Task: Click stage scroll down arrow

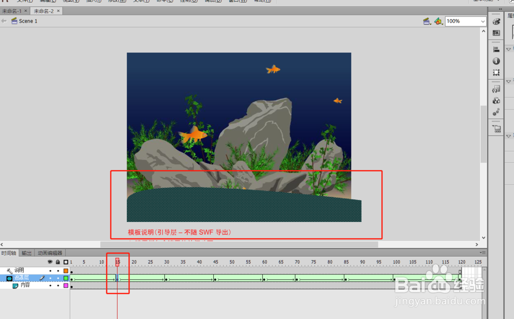Action: tap(484, 238)
